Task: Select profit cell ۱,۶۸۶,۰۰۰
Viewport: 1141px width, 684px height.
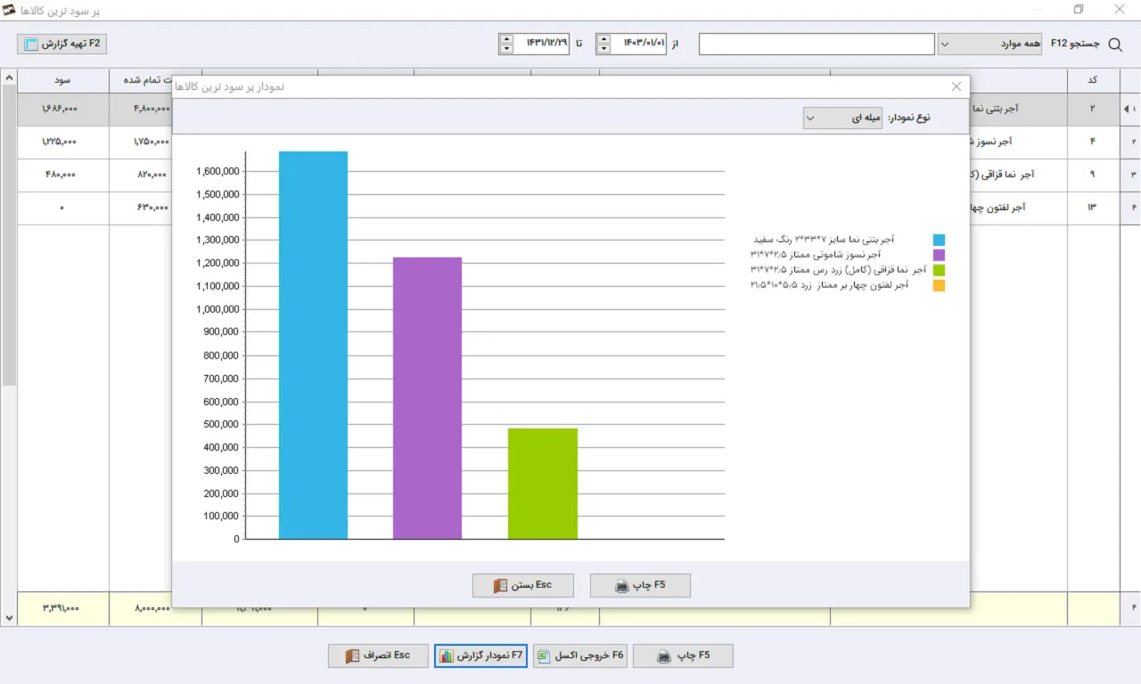Action: 61,109
